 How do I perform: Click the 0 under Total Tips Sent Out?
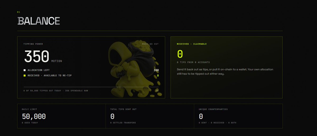(112, 116)
